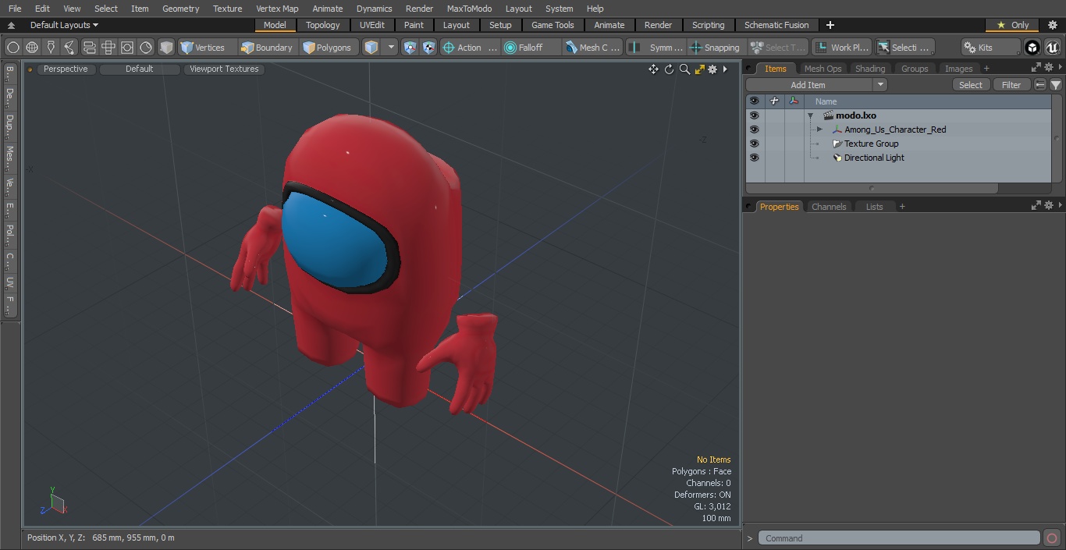
Task: Open the Default shading style dropdown
Action: point(139,69)
